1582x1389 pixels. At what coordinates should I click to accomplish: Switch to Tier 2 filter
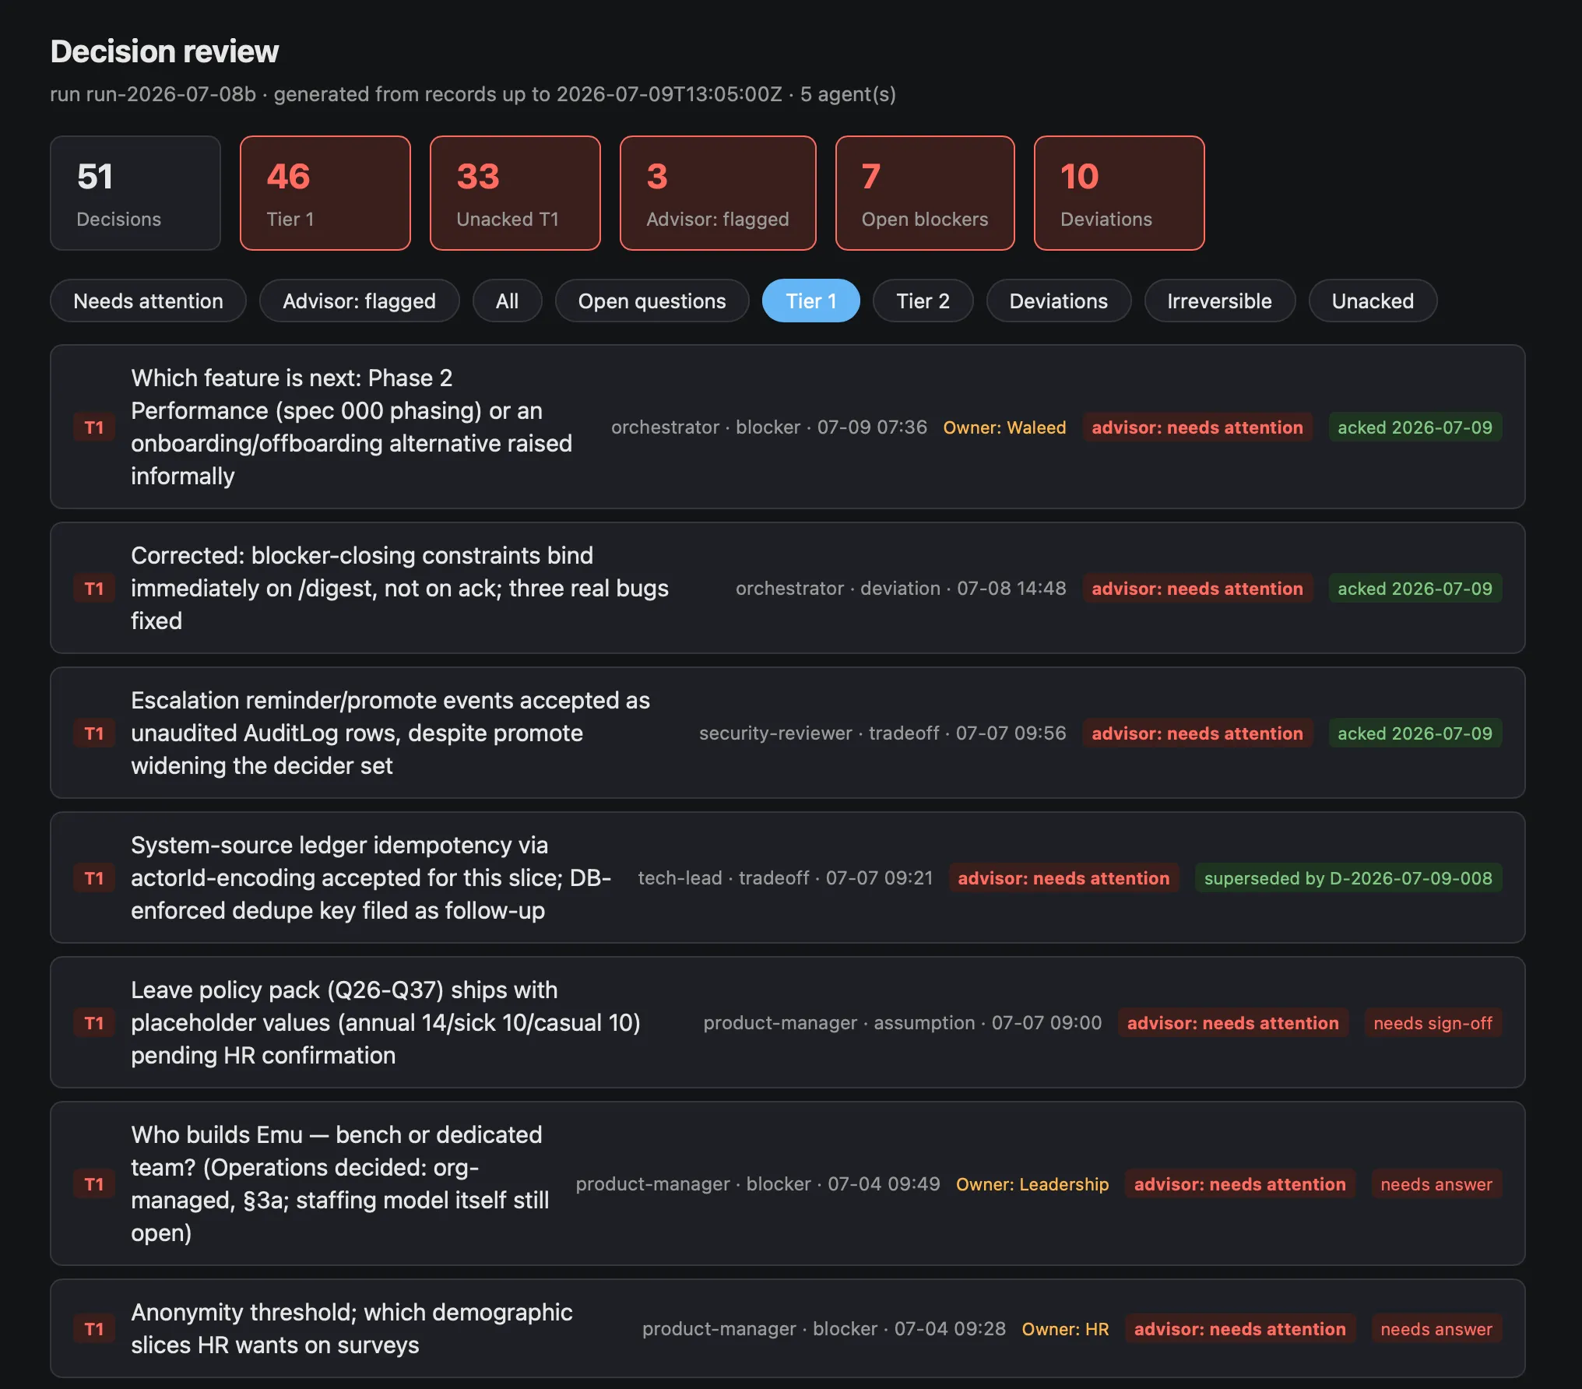click(923, 301)
